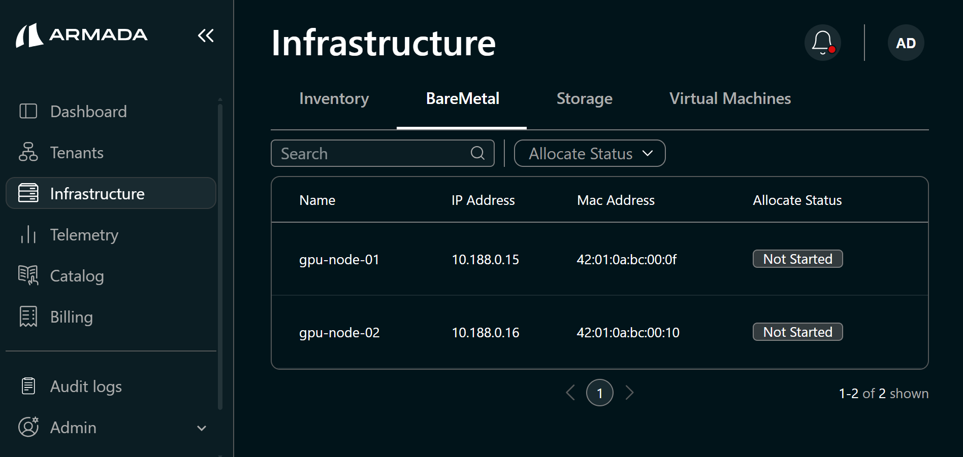The image size is (963, 457).
Task: Click the Allocate Status column header
Action: click(x=797, y=200)
